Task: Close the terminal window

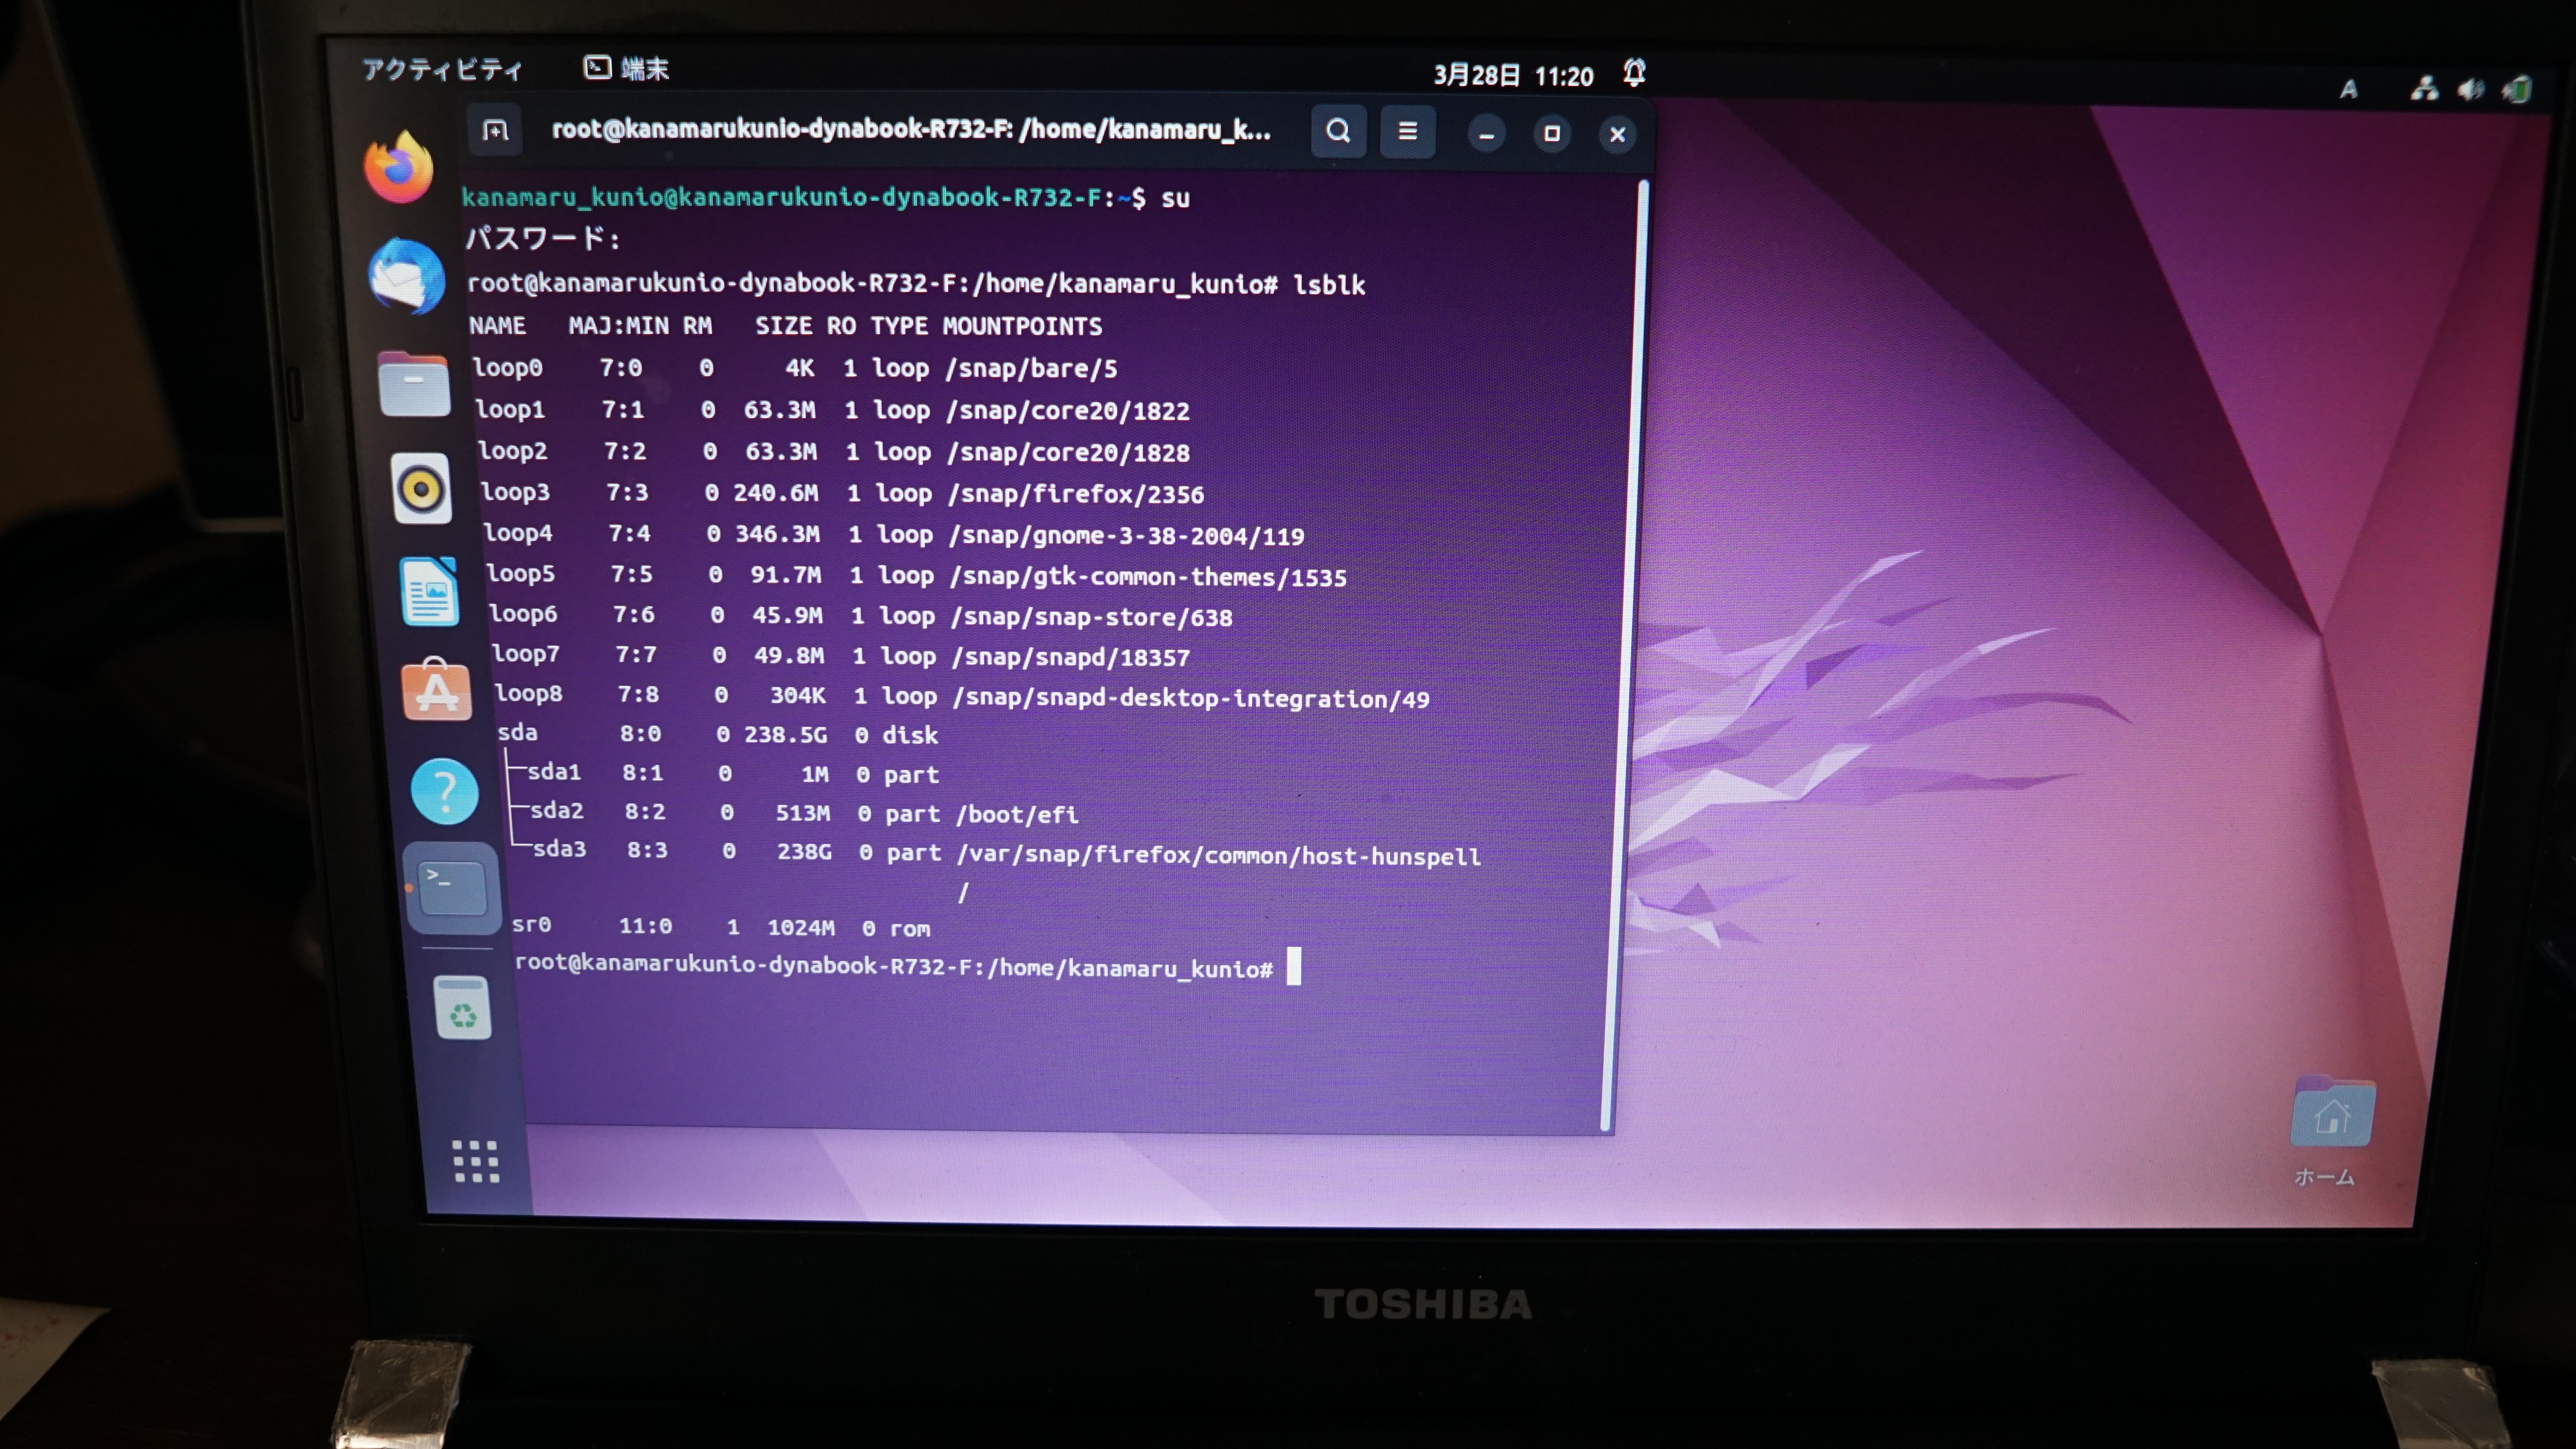Action: [x=1617, y=135]
